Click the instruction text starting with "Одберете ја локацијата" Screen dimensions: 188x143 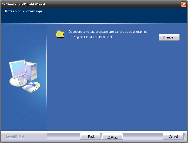[x=108, y=32]
